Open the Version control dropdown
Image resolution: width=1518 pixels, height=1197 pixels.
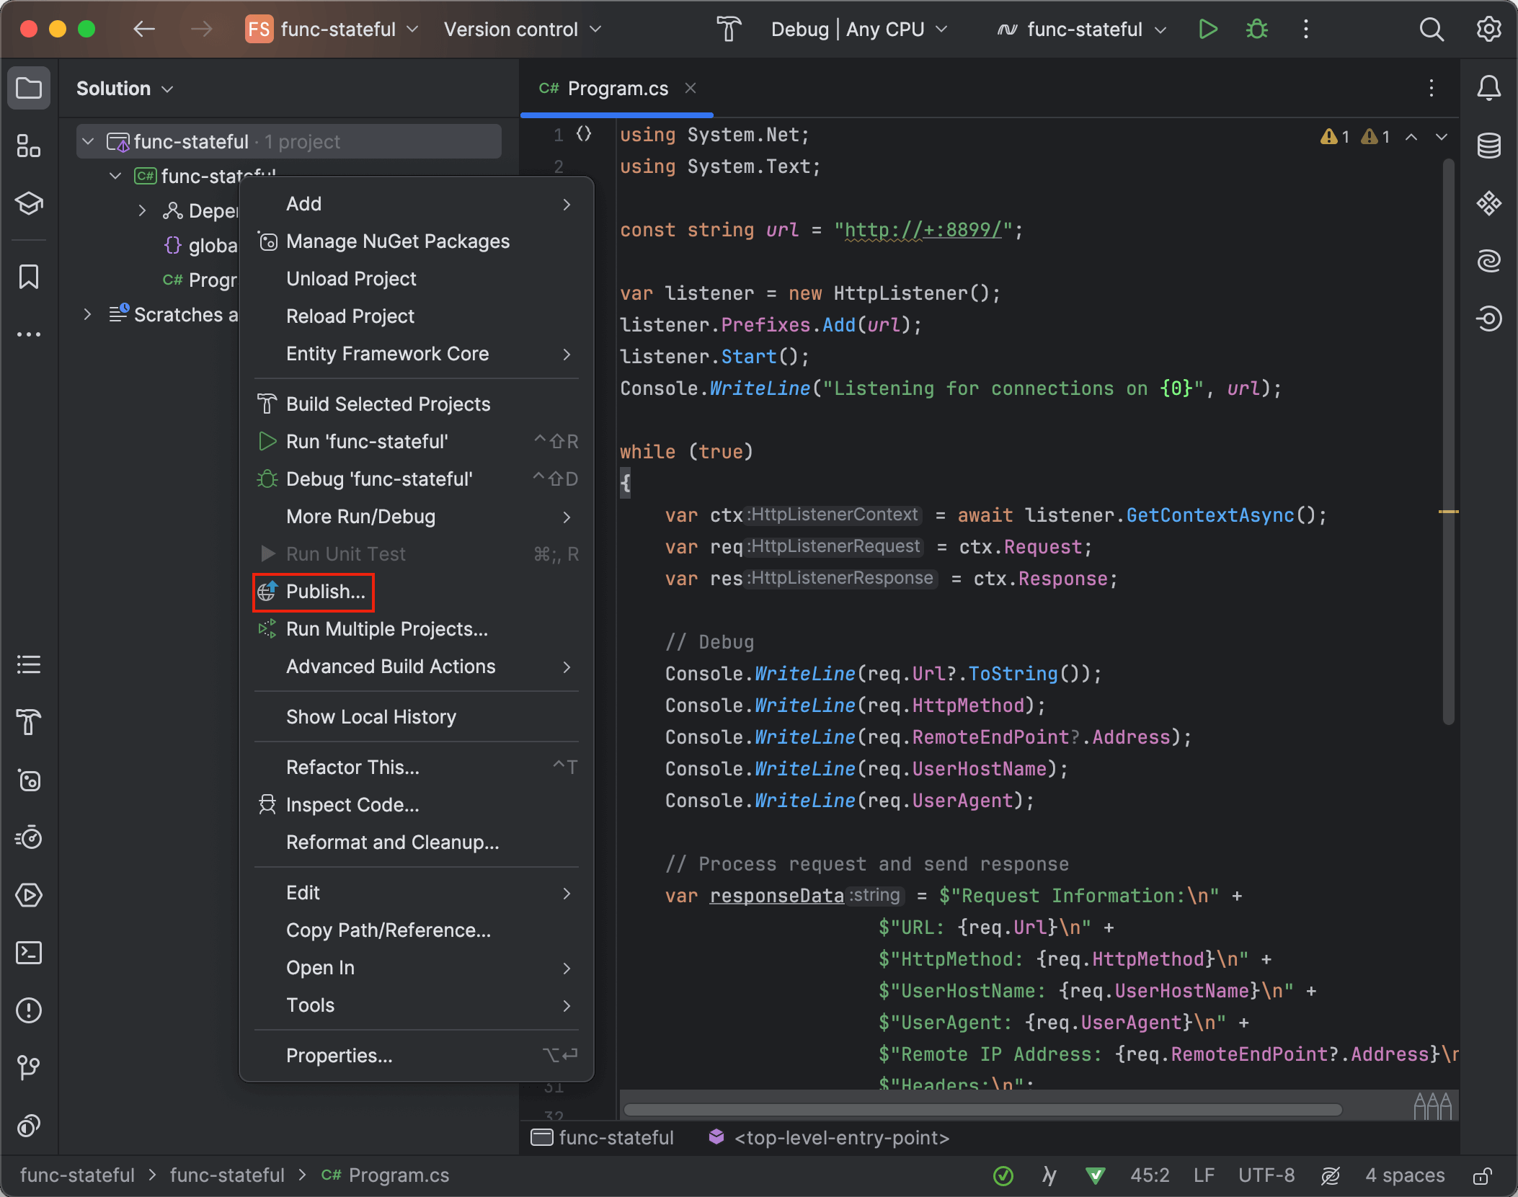click(522, 30)
